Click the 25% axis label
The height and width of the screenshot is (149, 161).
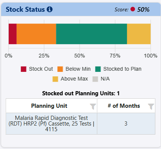click(x=44, y=56)
